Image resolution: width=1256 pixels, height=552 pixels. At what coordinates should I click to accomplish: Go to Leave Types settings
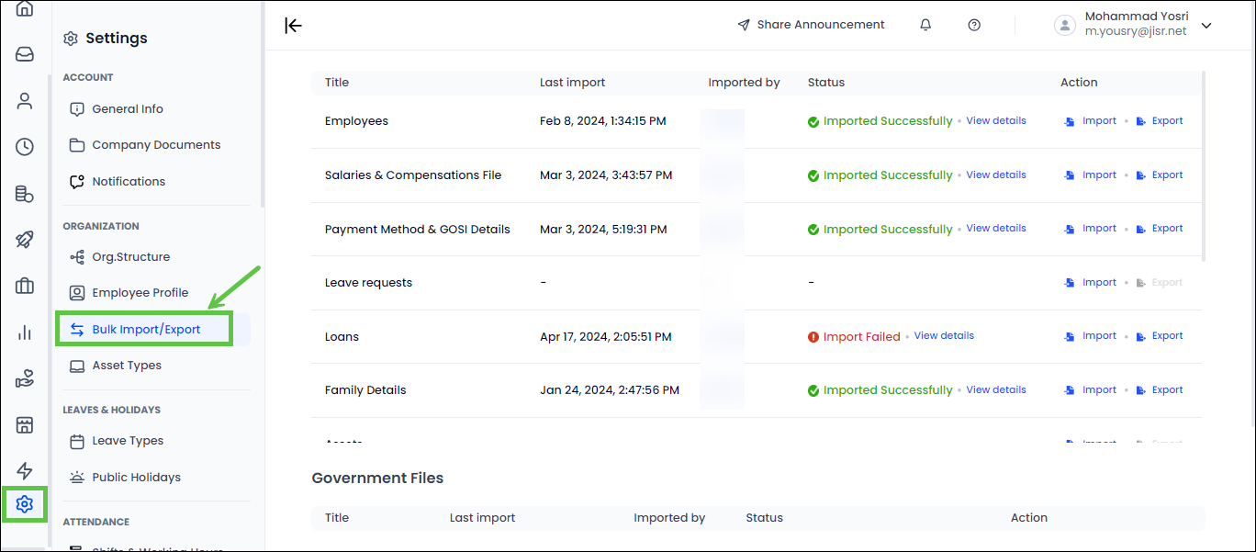128,441
